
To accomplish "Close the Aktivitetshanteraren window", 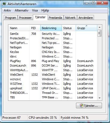I will pos(102,3).
